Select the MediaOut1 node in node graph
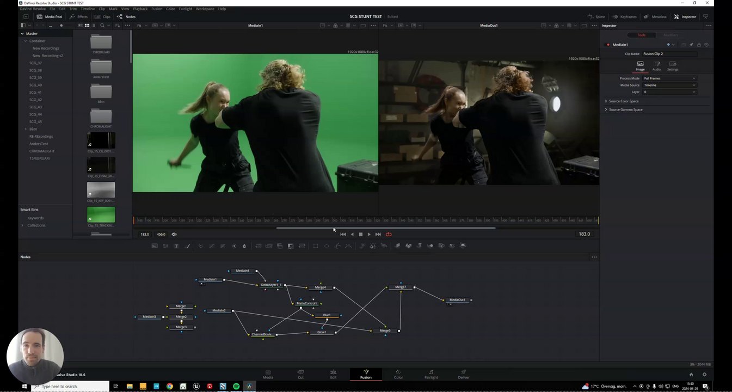 [457, 300]
